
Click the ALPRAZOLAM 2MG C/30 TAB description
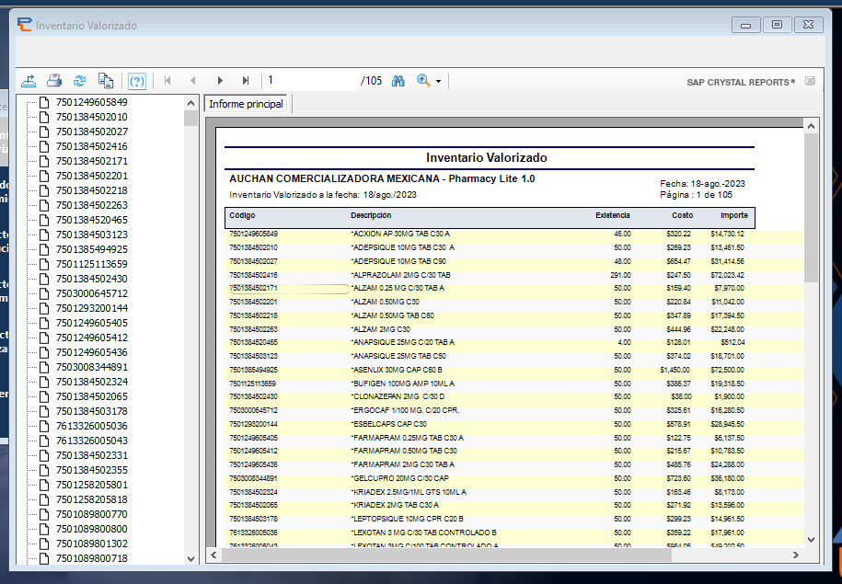point(400,275)
